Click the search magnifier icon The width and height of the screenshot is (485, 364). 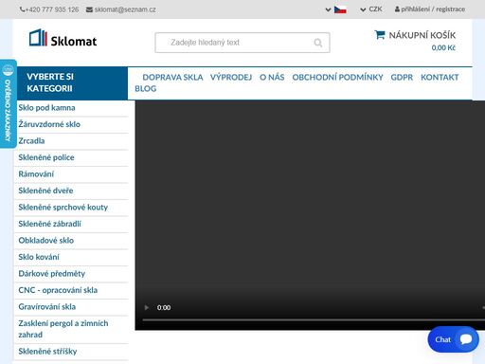point(318,43)
